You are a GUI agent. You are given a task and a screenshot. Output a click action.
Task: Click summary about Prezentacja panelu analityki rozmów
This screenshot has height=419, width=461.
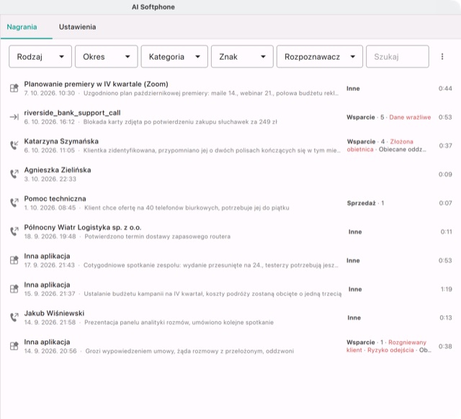click(179, 322)
